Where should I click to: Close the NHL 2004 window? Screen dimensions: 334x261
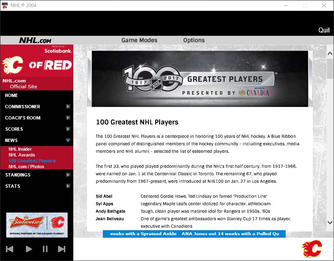pyautogui.click(x=324, y=5)
